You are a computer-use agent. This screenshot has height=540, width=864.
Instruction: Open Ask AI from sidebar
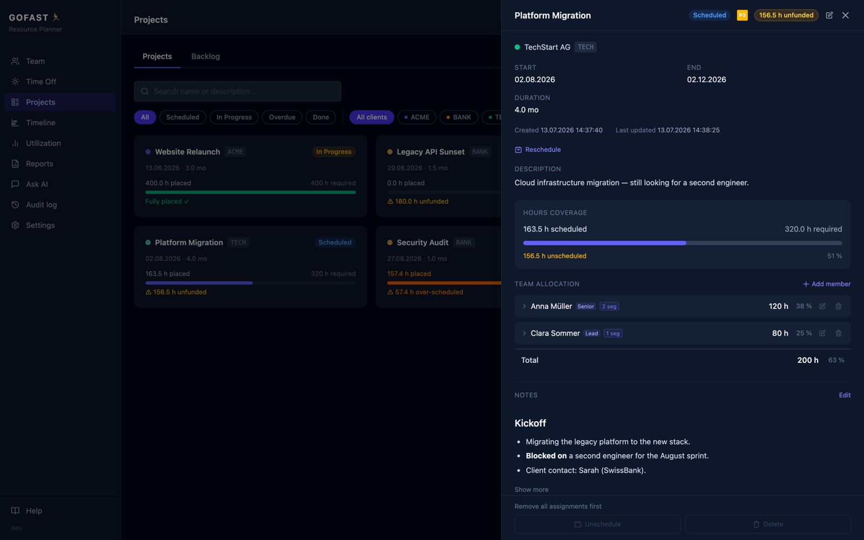point(60,184)
